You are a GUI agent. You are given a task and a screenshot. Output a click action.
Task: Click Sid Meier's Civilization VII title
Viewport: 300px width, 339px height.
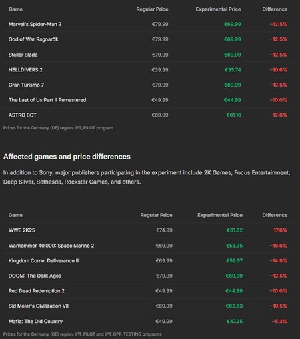(x=39, y=306)
